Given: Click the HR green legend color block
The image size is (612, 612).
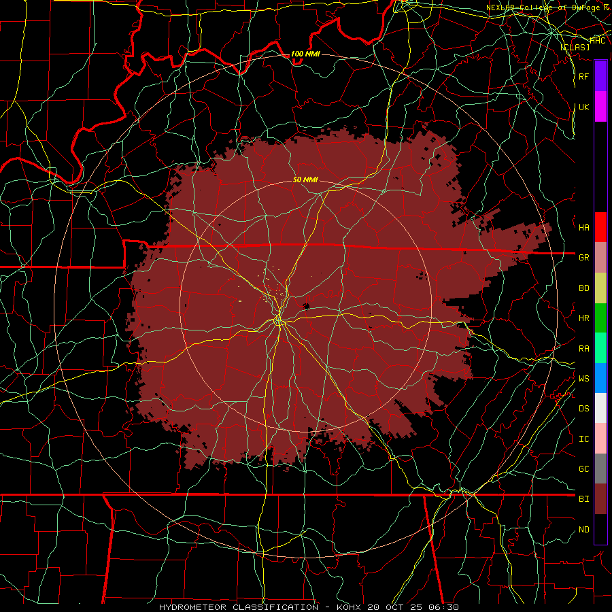Looking at the screenshot, I should [x=600, y=318].
